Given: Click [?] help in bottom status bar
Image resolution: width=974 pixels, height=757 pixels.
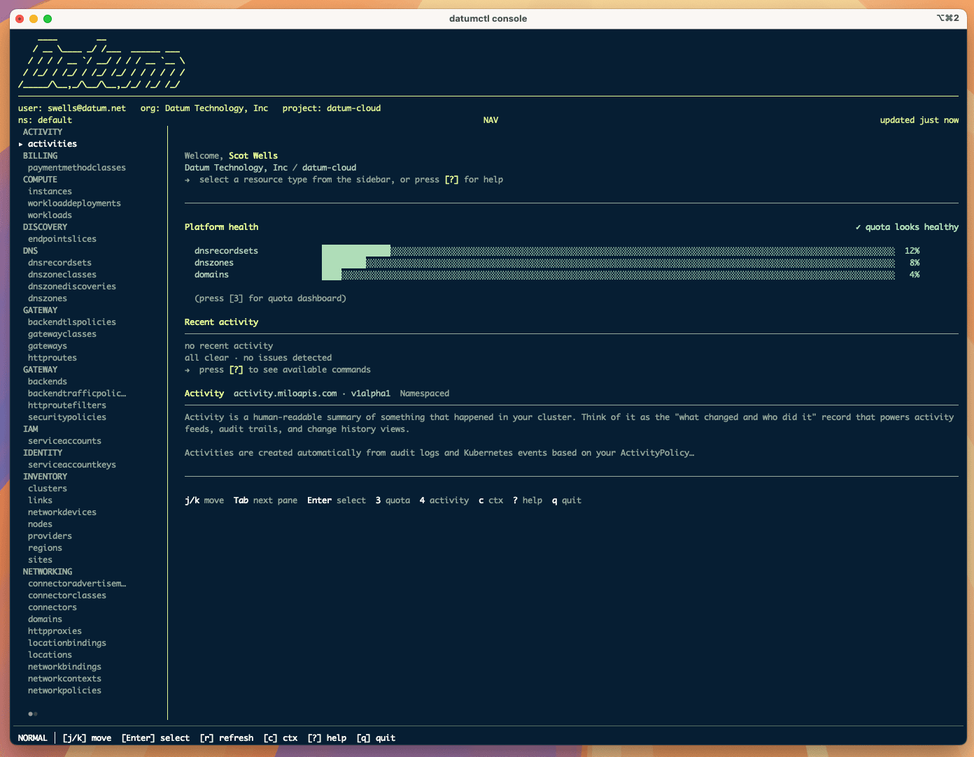Looking at the screenshot, I should [327, 738].
